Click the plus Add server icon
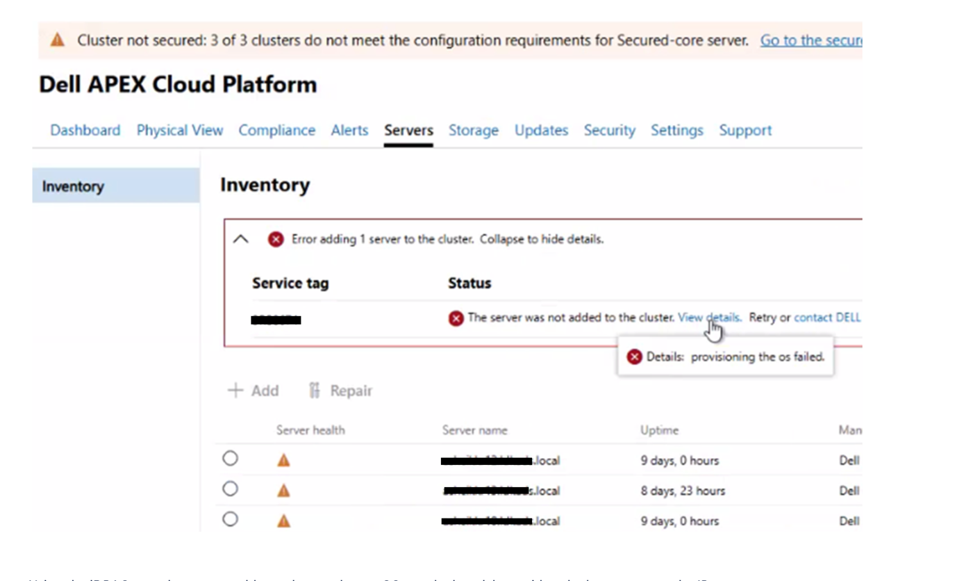This screenshot has height=581, width=973. (235, 391)
